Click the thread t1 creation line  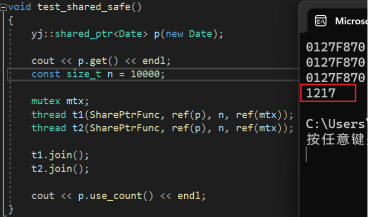tap(163, 115)
